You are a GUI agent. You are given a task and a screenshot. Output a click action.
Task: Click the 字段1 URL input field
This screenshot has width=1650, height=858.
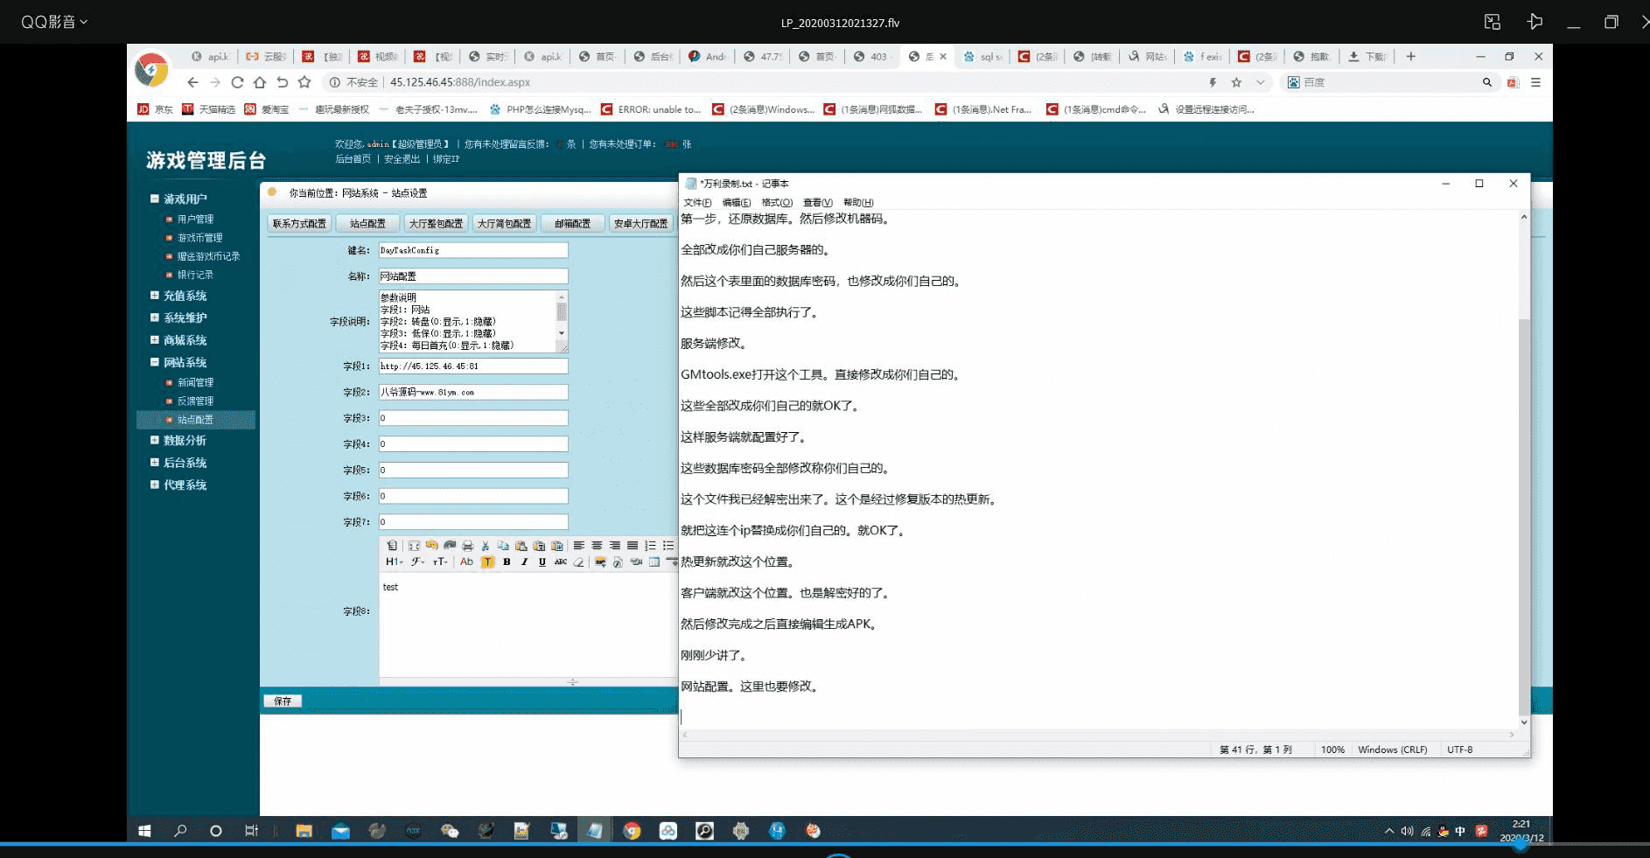point(472,366)
